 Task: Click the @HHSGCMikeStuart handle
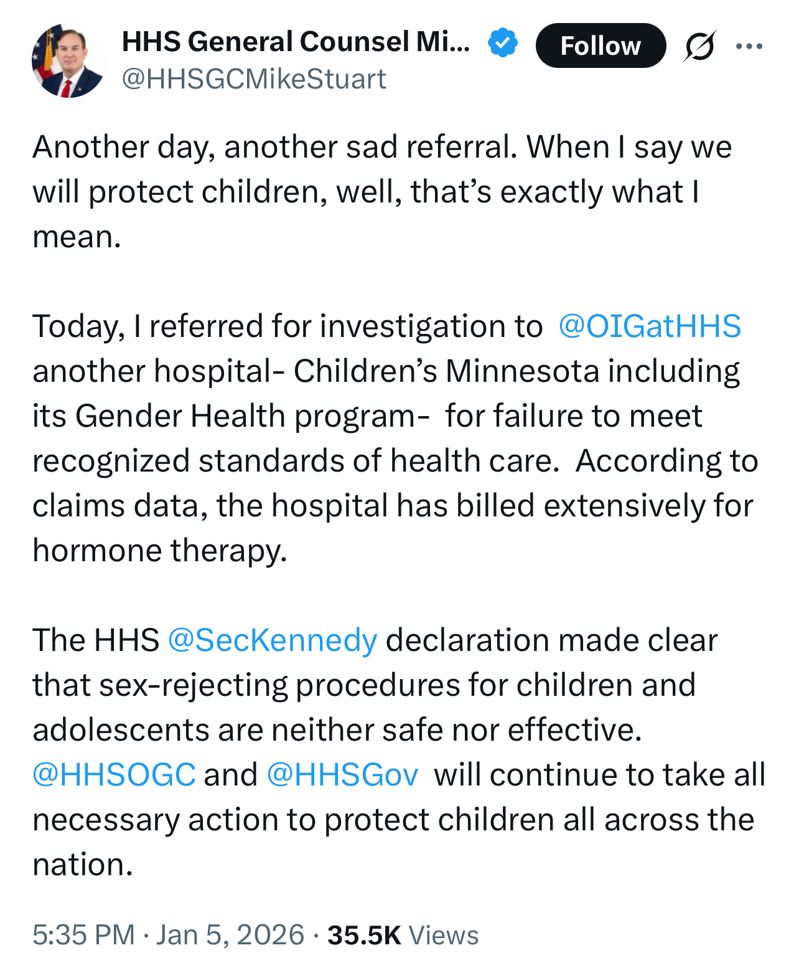tap(254, 79)
